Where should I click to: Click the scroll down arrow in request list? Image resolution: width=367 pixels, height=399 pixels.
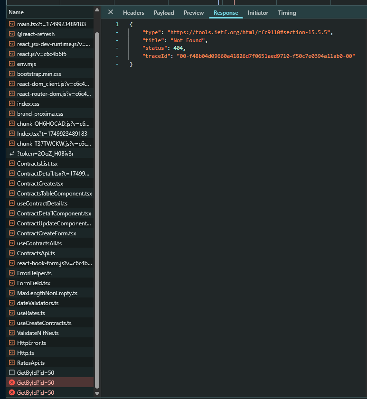tap(97, 393)
